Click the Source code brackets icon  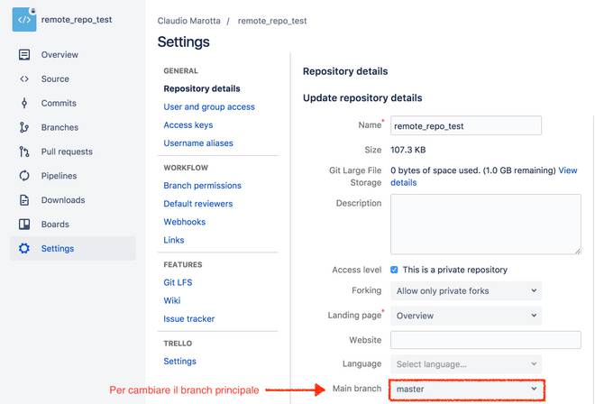point(24,79)
